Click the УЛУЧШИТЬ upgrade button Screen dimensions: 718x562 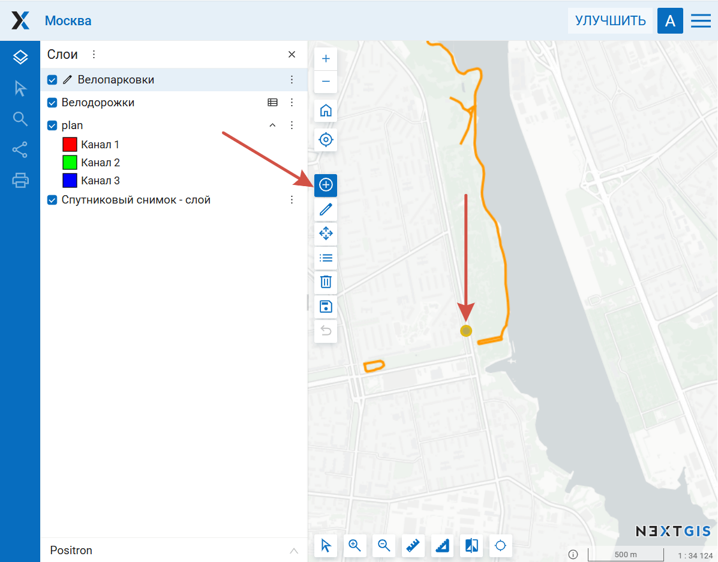610,21
